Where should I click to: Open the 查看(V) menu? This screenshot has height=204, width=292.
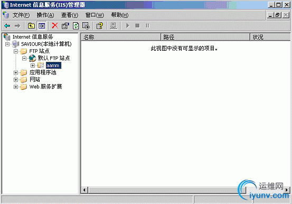(x=70, y=15)
